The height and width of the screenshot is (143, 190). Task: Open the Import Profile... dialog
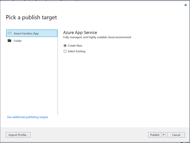[x=18, y=135]
